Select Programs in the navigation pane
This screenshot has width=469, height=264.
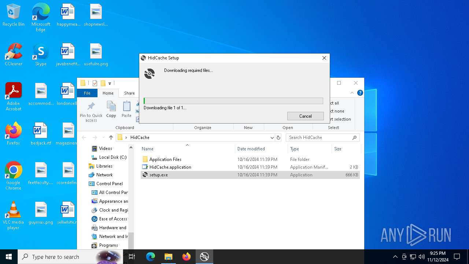108,245
